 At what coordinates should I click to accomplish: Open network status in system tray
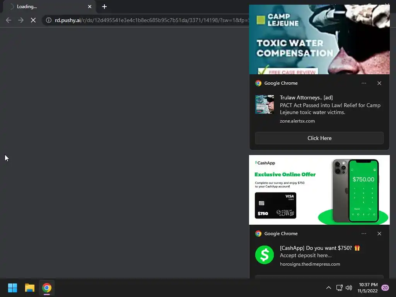tap(339, 288)
